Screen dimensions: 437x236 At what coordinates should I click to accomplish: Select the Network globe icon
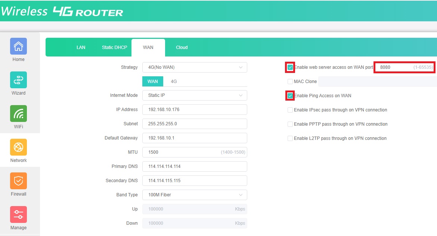[x=18, y=147]
